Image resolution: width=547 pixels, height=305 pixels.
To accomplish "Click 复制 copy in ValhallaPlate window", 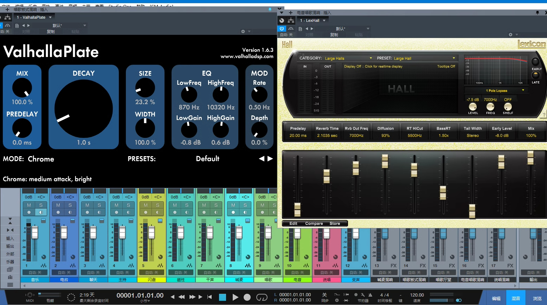I will pyautogui.click(x=51, y=32).
